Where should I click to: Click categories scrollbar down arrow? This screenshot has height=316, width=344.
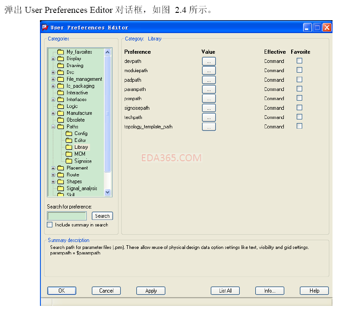(107, 192)
